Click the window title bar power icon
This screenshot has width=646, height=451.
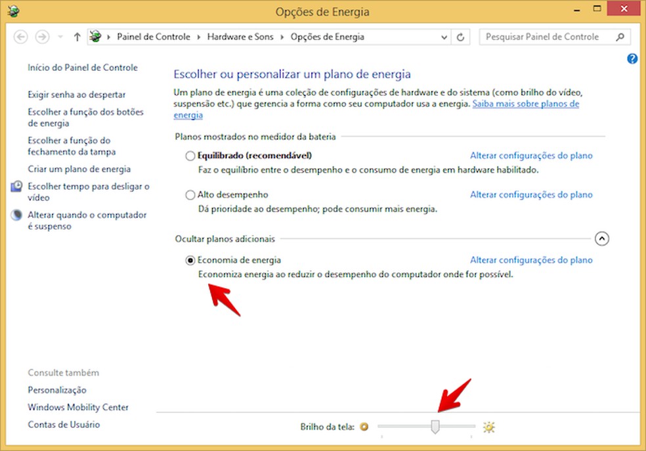click(13, 11)
